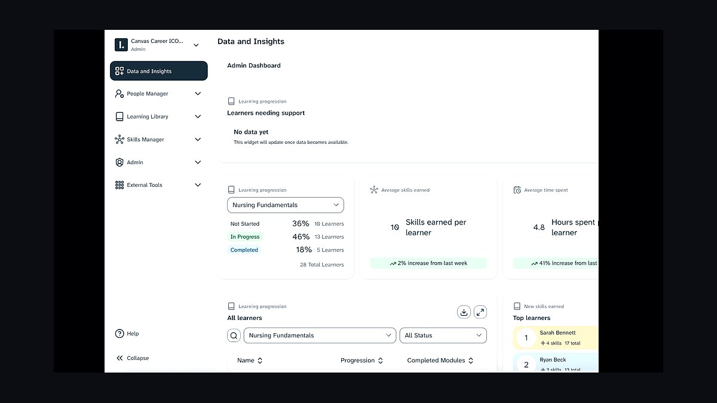The image size is (717, 403).
Task: Sort table by Completed Modules column
Action: [440, 361]
